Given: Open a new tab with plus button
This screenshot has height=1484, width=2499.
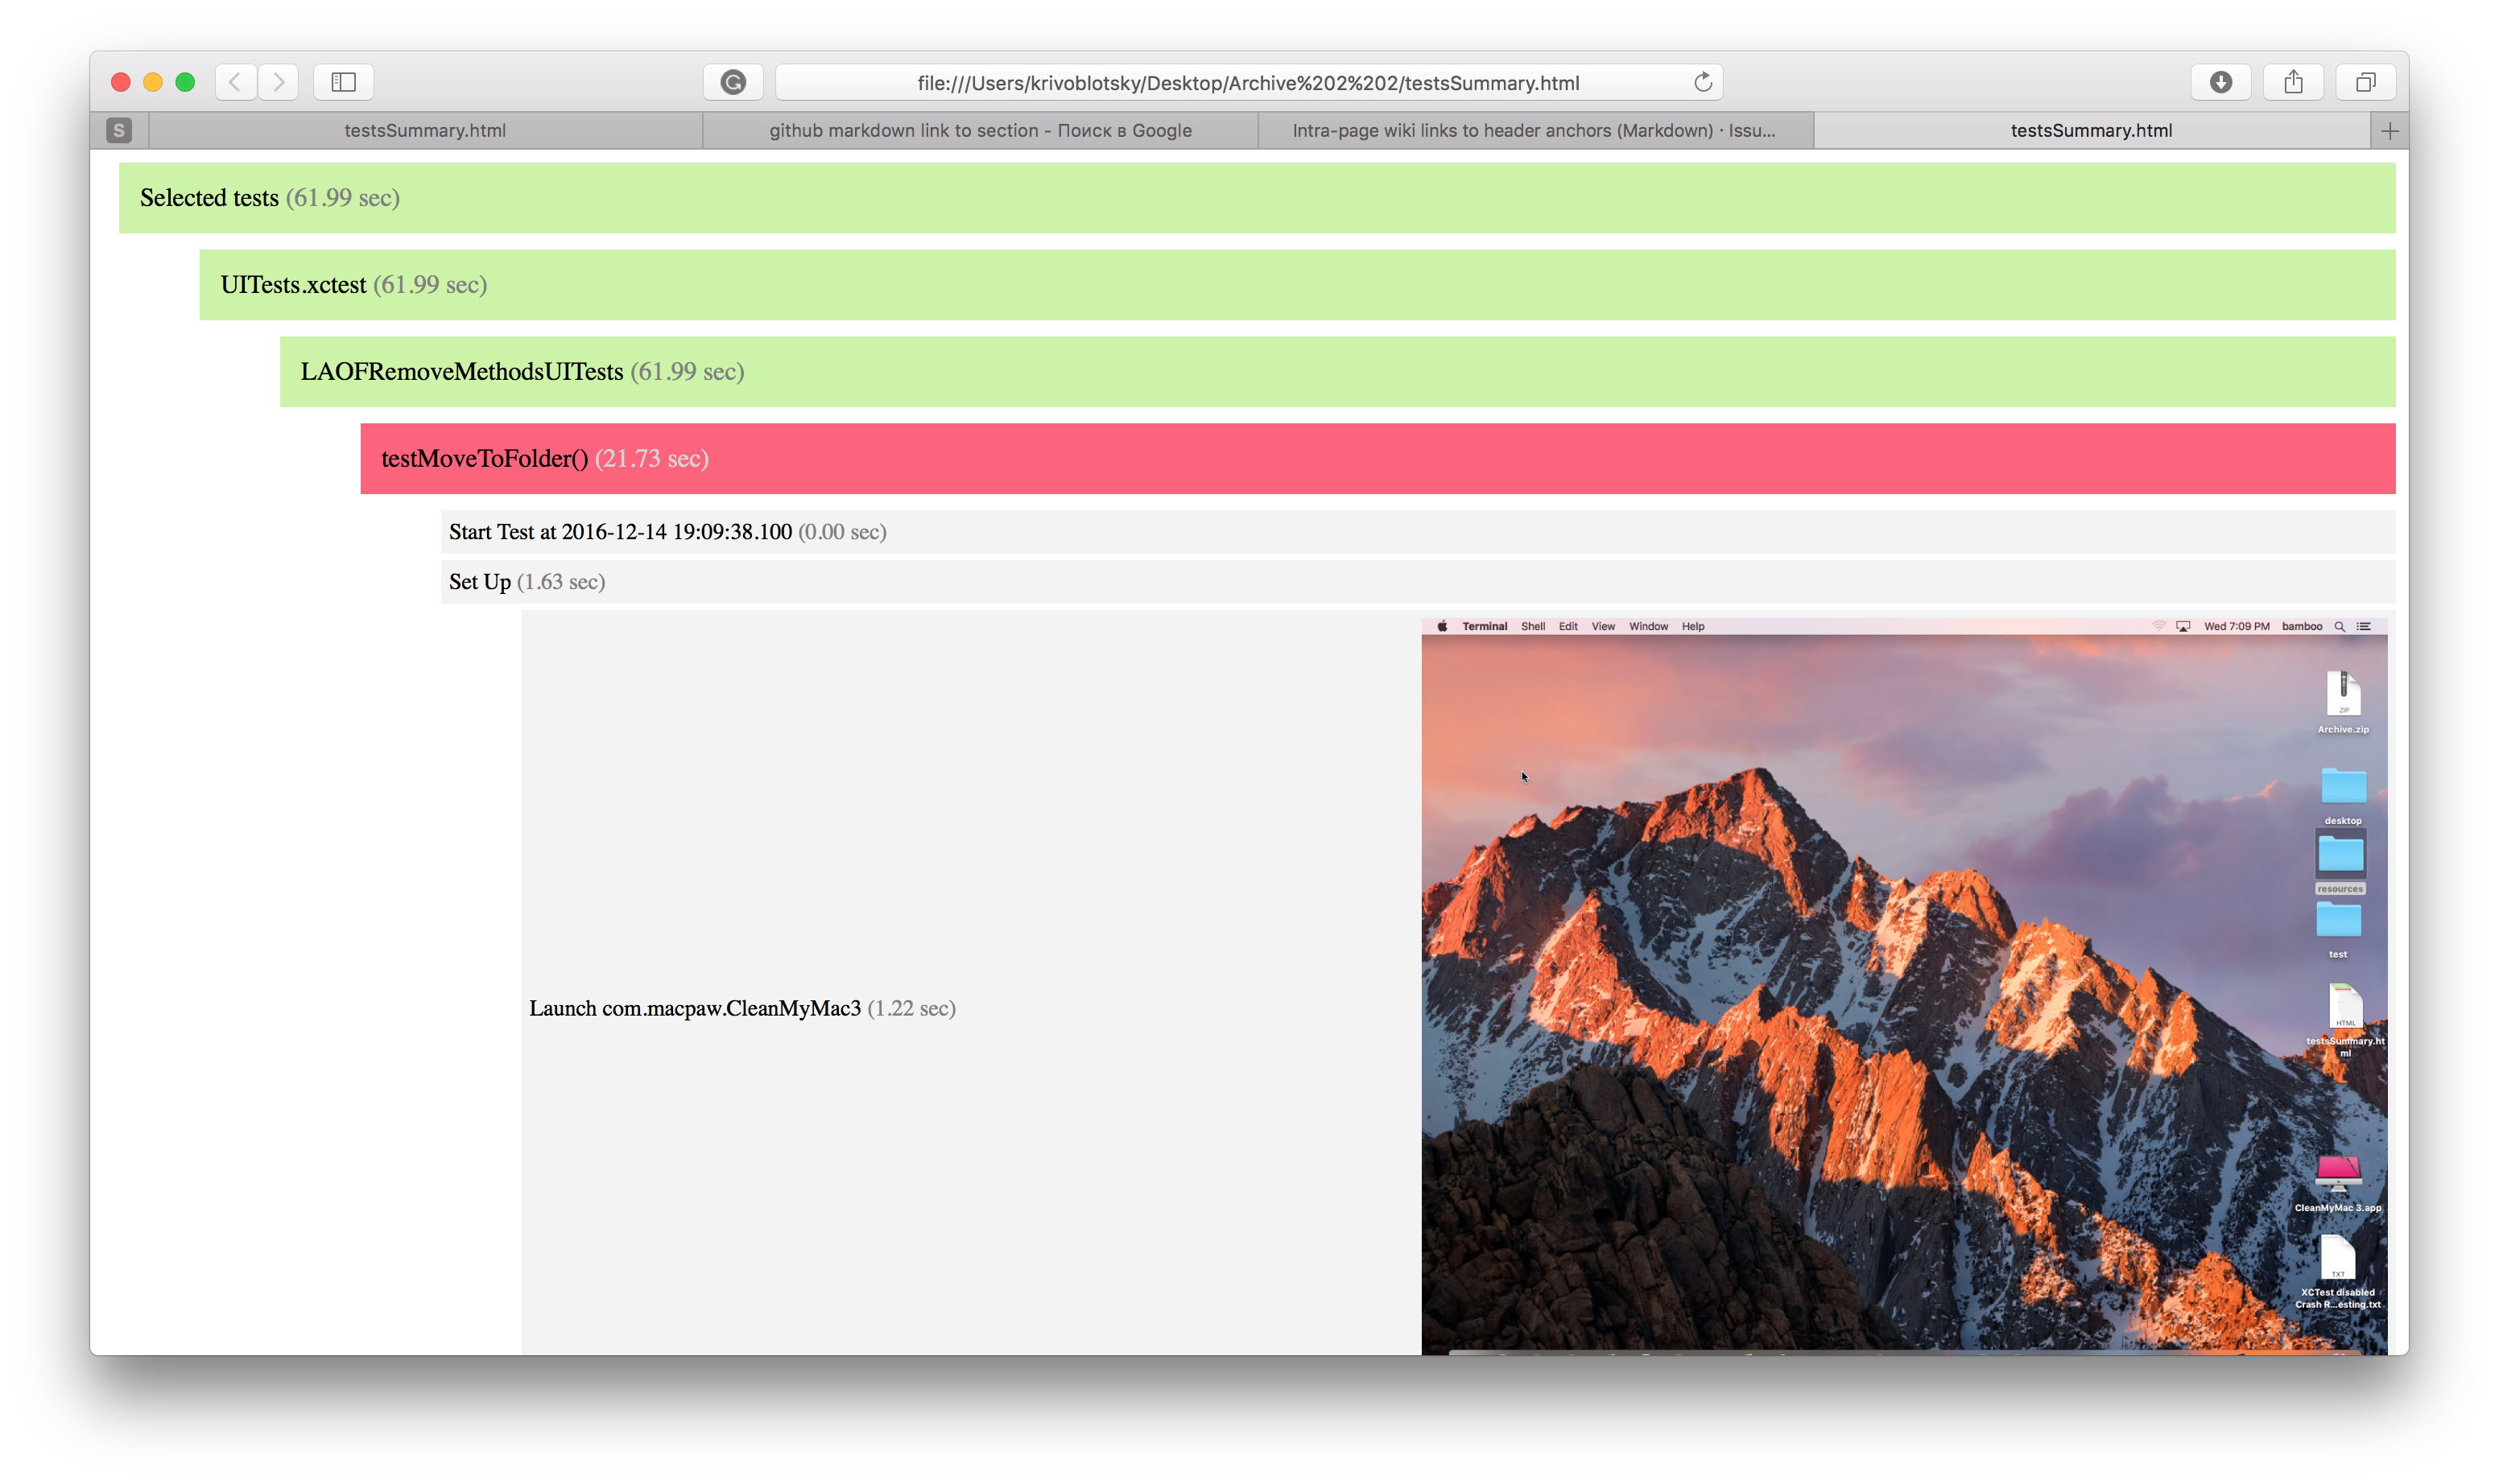Looking at the screenshot, I should [2390, 131].
